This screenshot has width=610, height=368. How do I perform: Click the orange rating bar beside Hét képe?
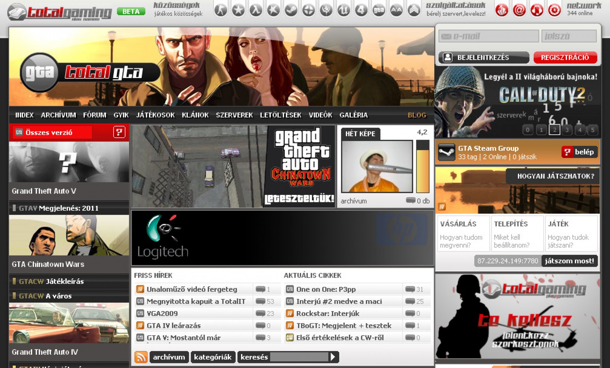tap(422, 167)
